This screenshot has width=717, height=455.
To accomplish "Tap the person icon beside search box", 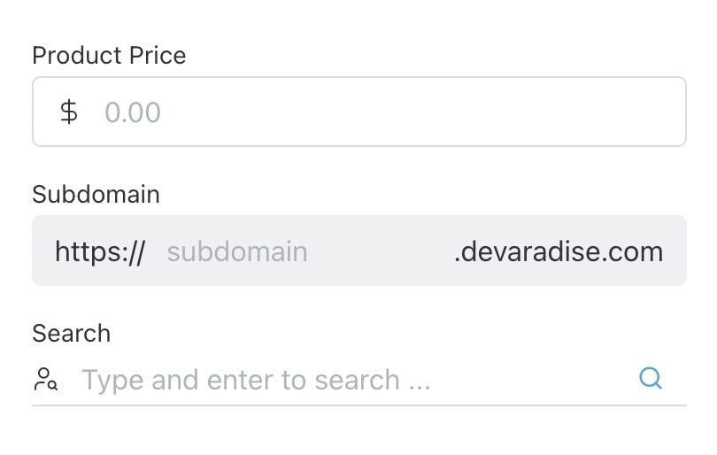I will 46,380.
